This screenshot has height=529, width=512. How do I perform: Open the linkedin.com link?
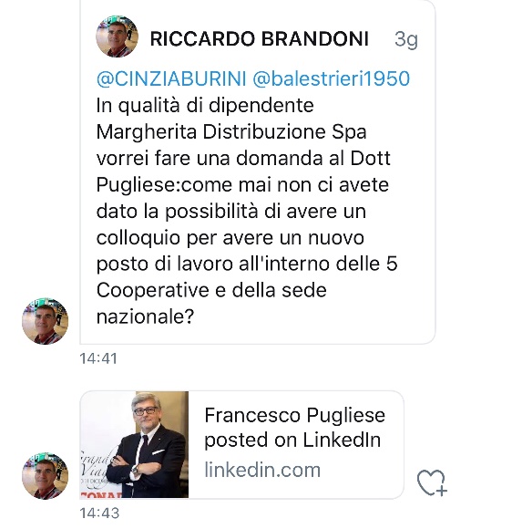click(262, 470)
